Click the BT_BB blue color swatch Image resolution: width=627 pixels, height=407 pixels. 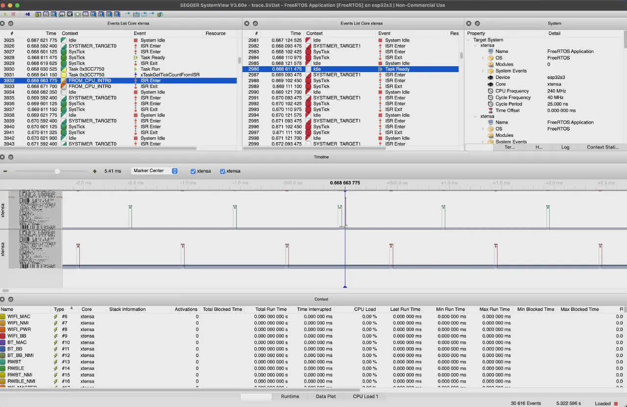[3, 349]
